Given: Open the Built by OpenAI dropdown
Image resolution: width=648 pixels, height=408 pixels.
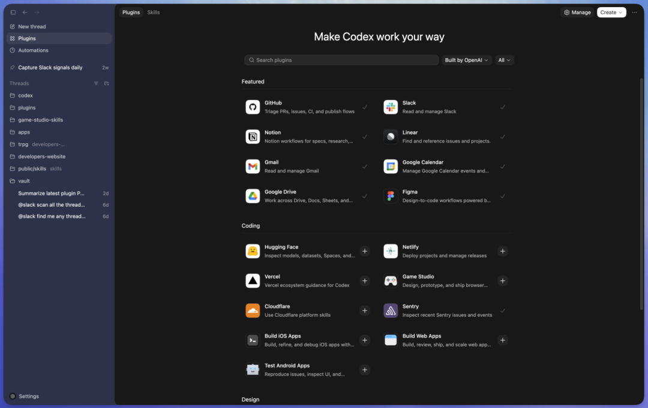Looking at the screenshot, I should 467,61.
